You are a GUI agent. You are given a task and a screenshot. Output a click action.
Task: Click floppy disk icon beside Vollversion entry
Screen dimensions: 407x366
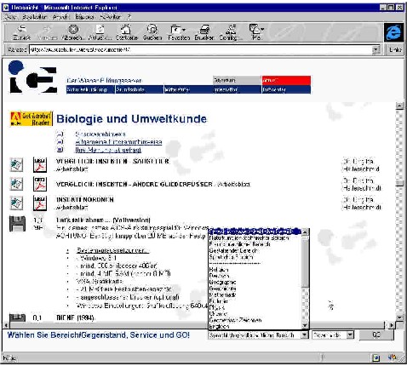(x=17, y=224)
